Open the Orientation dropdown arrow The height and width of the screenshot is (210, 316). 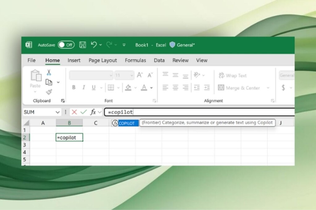204,76
